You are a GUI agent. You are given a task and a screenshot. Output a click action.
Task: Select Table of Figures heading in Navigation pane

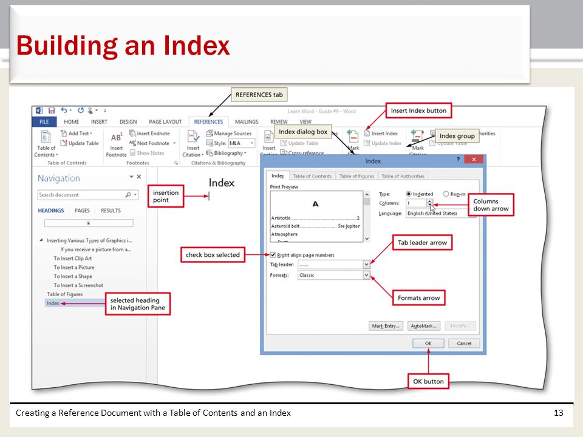(65, 294)
